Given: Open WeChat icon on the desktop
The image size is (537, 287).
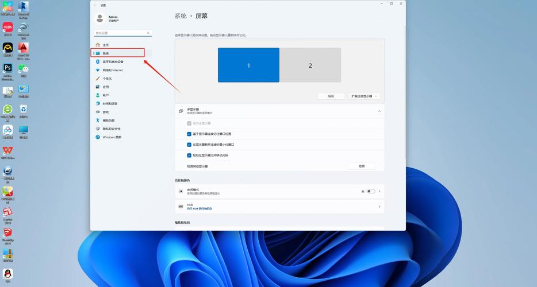Looking at the screenshot, I should click(x=24, y=68).
